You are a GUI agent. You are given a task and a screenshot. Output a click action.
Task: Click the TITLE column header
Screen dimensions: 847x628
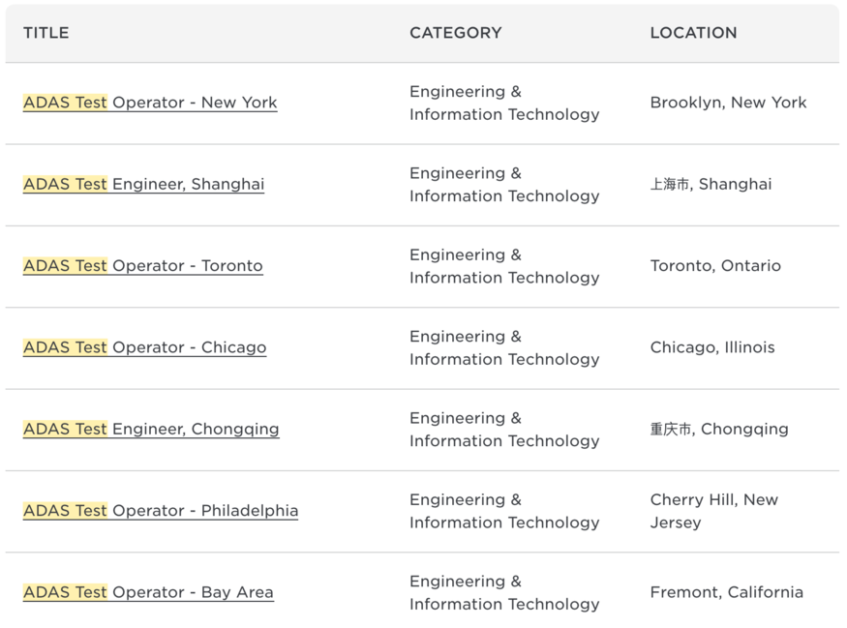45,33
